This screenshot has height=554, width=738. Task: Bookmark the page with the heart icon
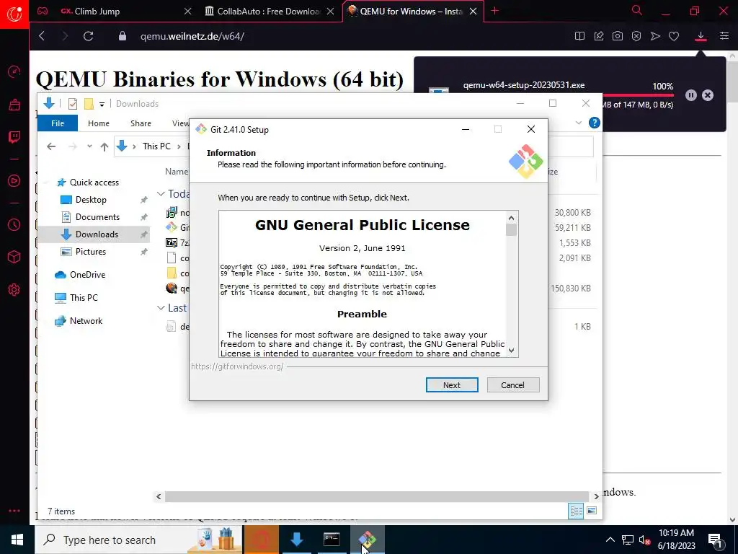coord(674,36)
